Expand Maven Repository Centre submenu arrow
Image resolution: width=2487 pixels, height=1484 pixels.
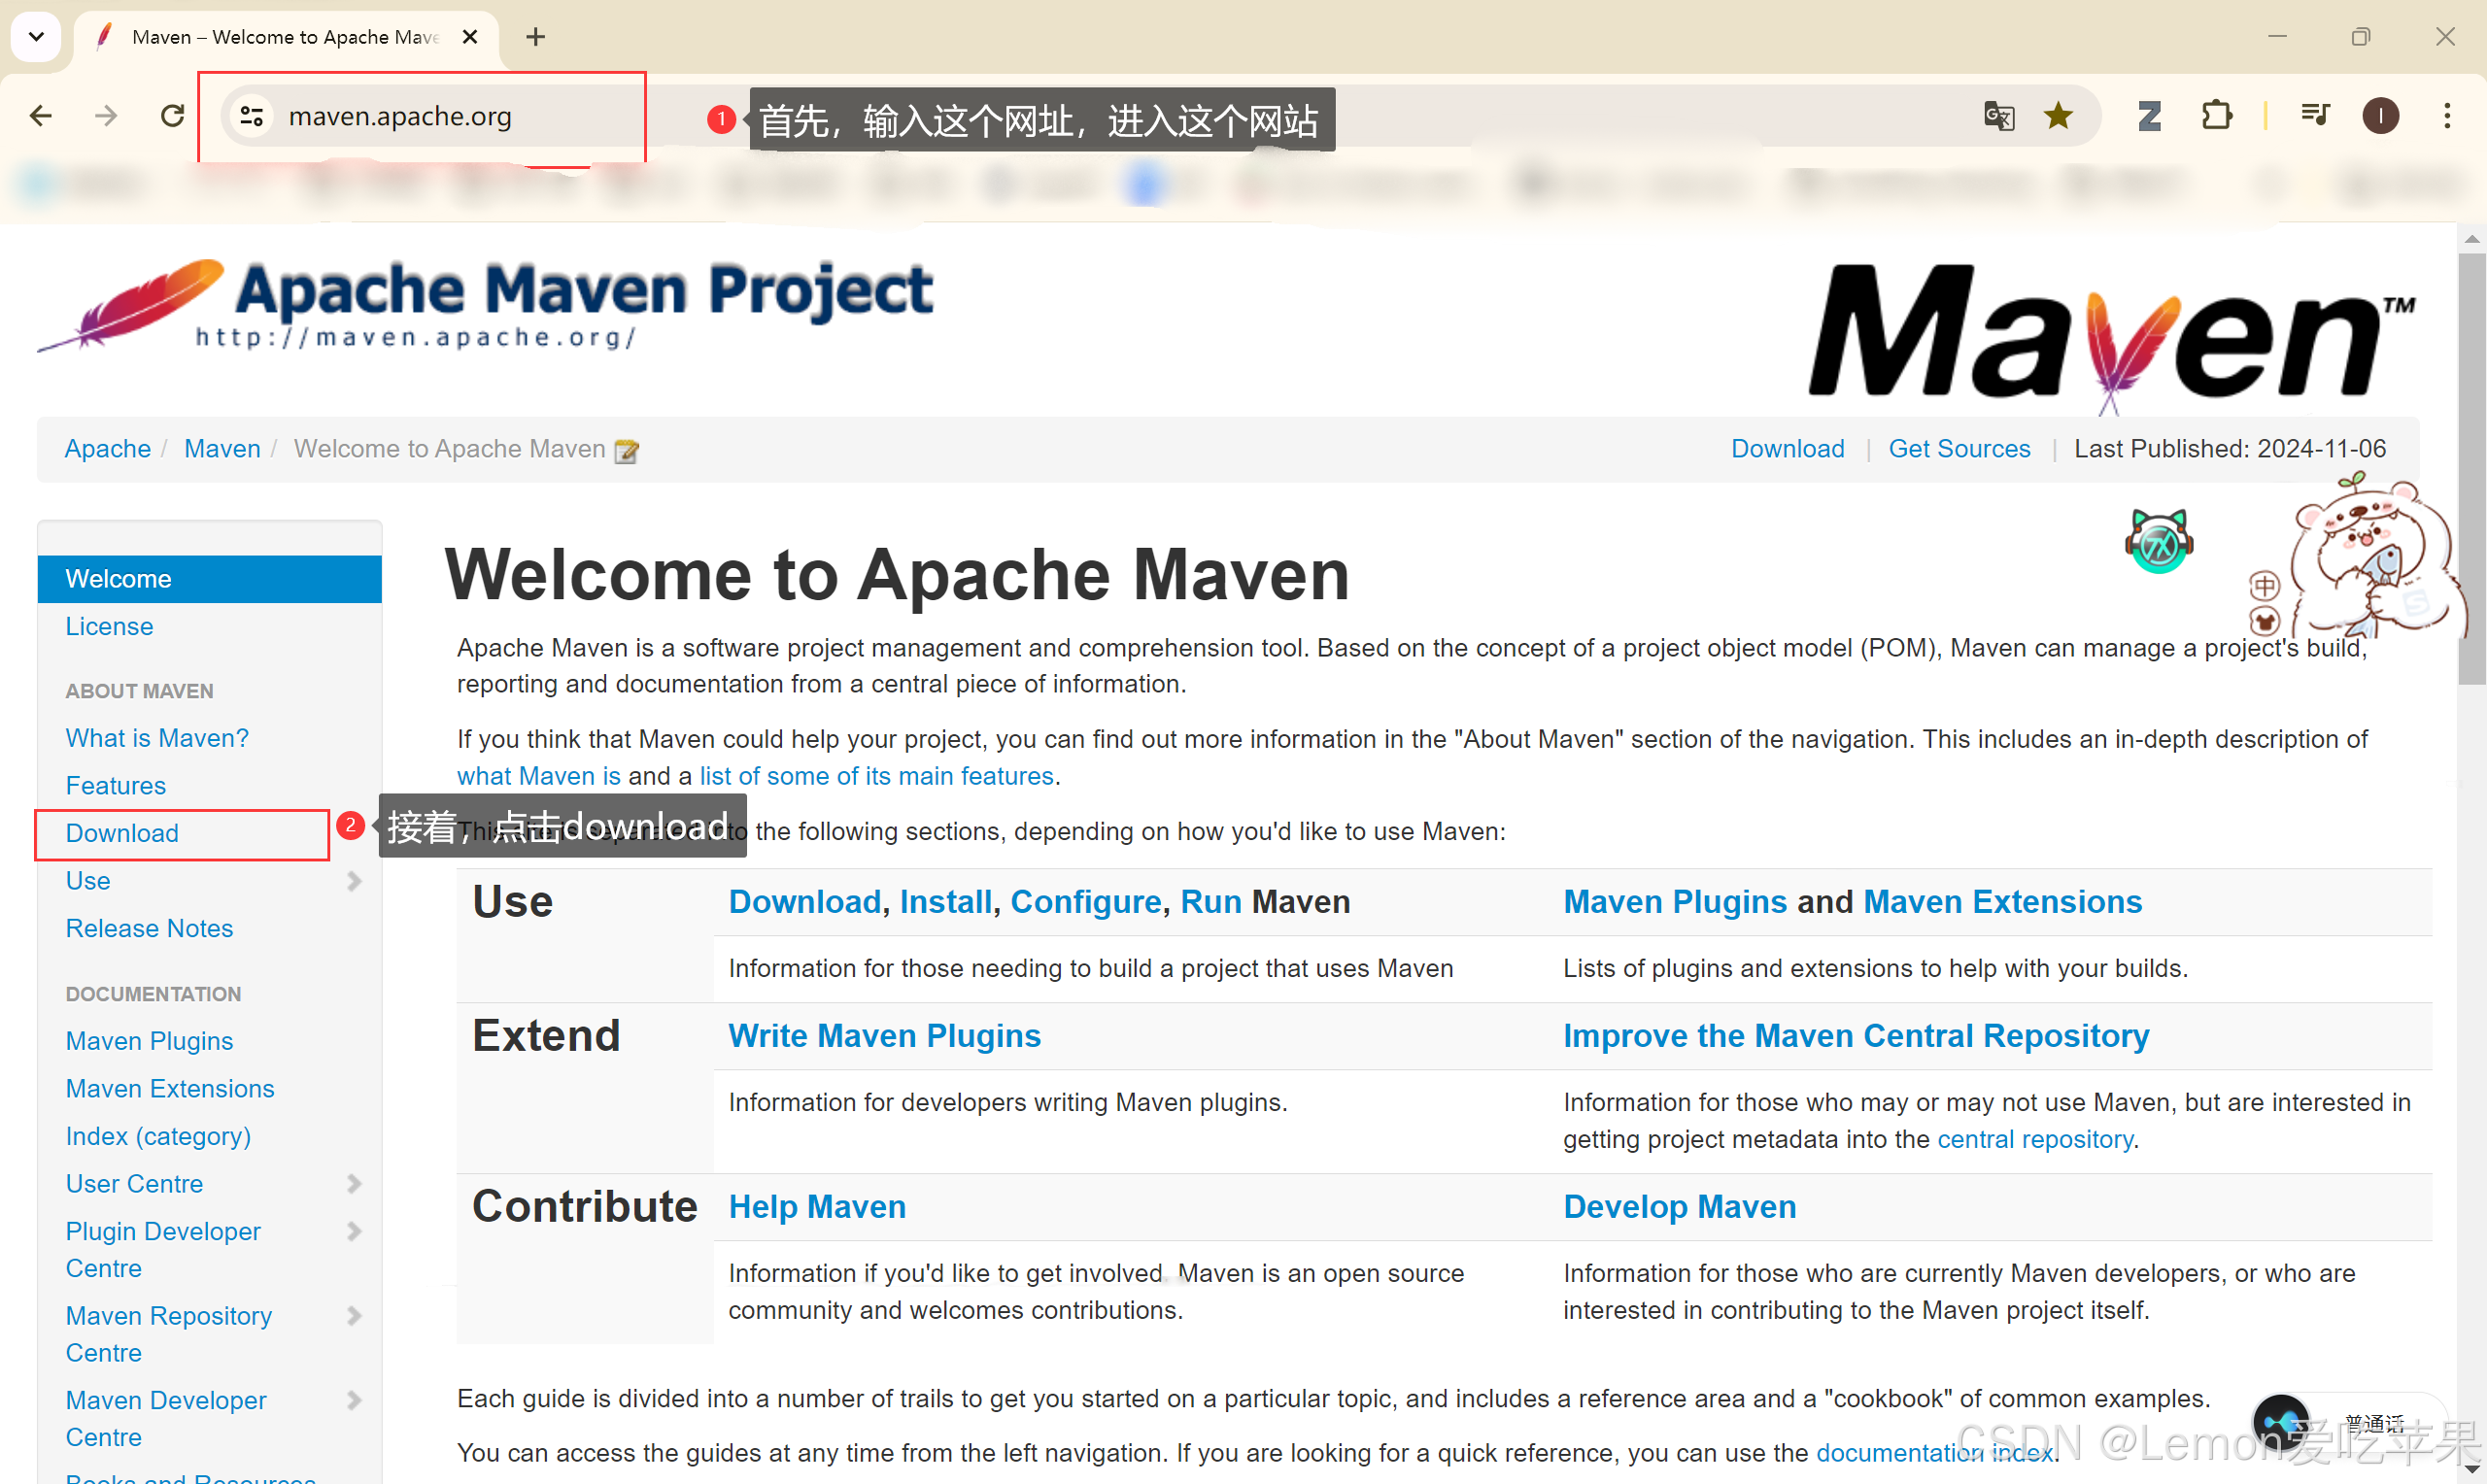pos(354,1316)
